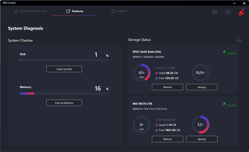The width and height of the screenshot is (249, 152).
Task: Open the Hardware Monitoring tab
Action: (30, 11)
